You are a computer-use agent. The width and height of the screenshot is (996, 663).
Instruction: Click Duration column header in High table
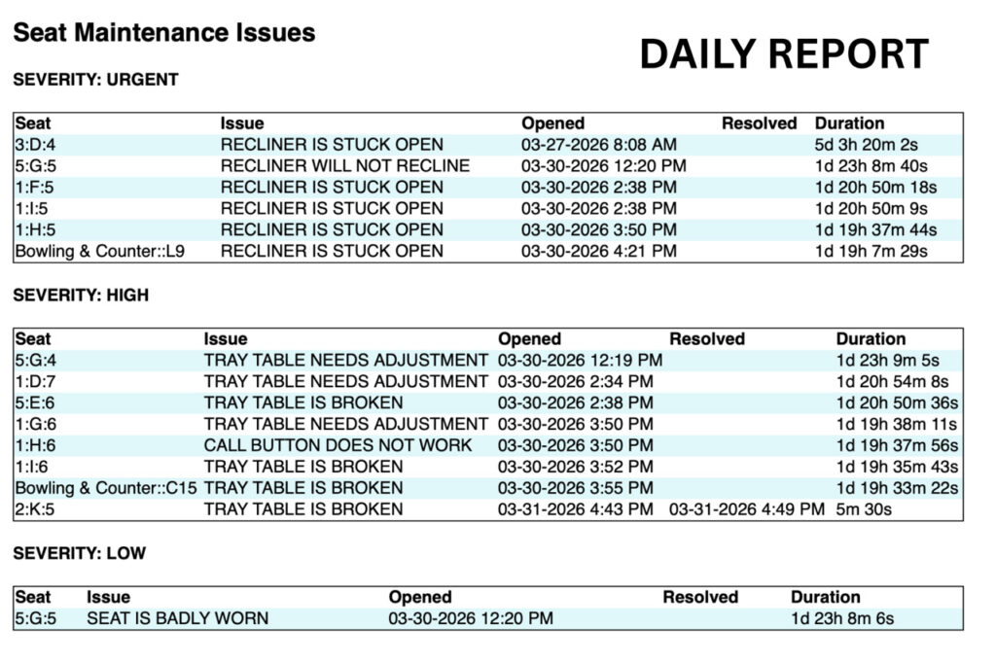[871, 339]
